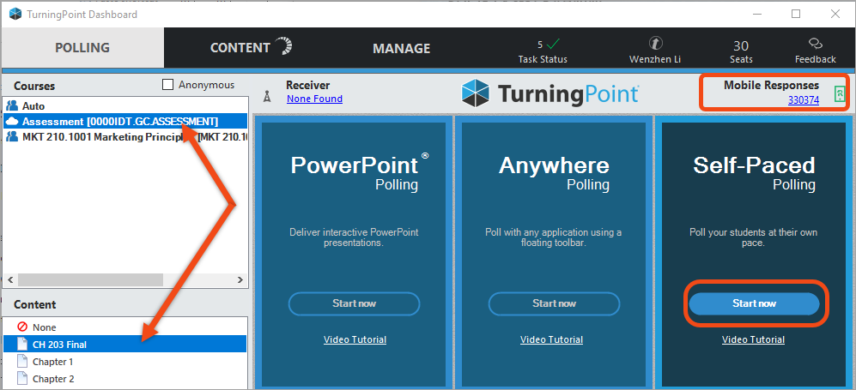Screen dimensions: 856x390
Task: Select CH 203 Final content
Action: pos(125,345)
